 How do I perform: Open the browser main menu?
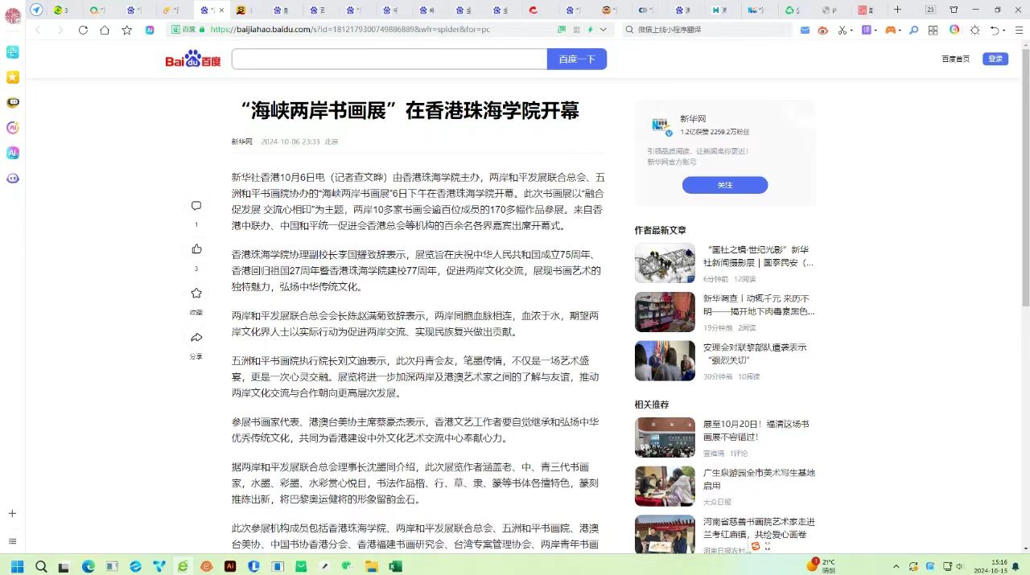pyautogui.click(x=1019, y=30)
